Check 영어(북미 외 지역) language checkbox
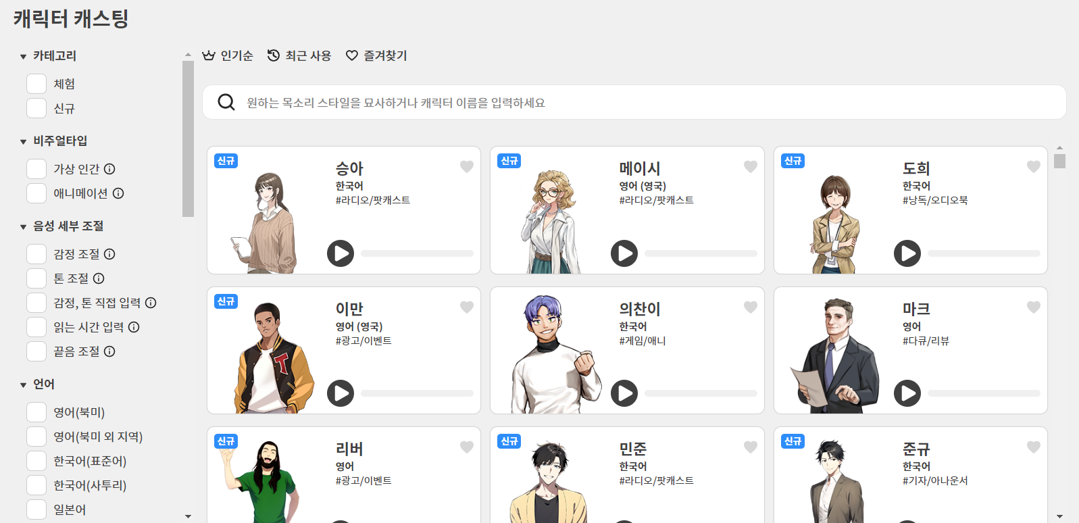This screenshot has height=523, width=1079. 36,437
